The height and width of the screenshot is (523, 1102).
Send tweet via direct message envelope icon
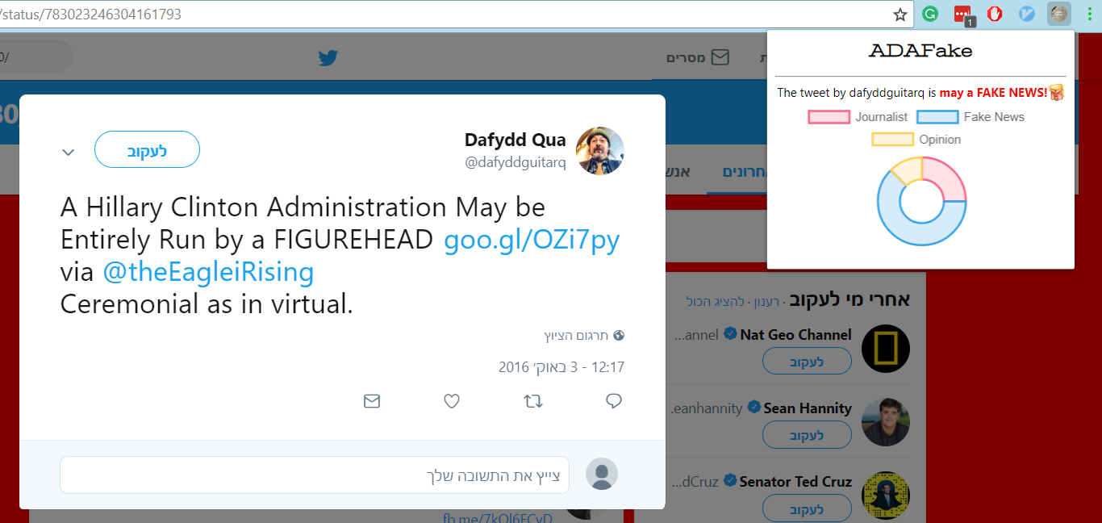pyautogui.click(x=372, y=401)
